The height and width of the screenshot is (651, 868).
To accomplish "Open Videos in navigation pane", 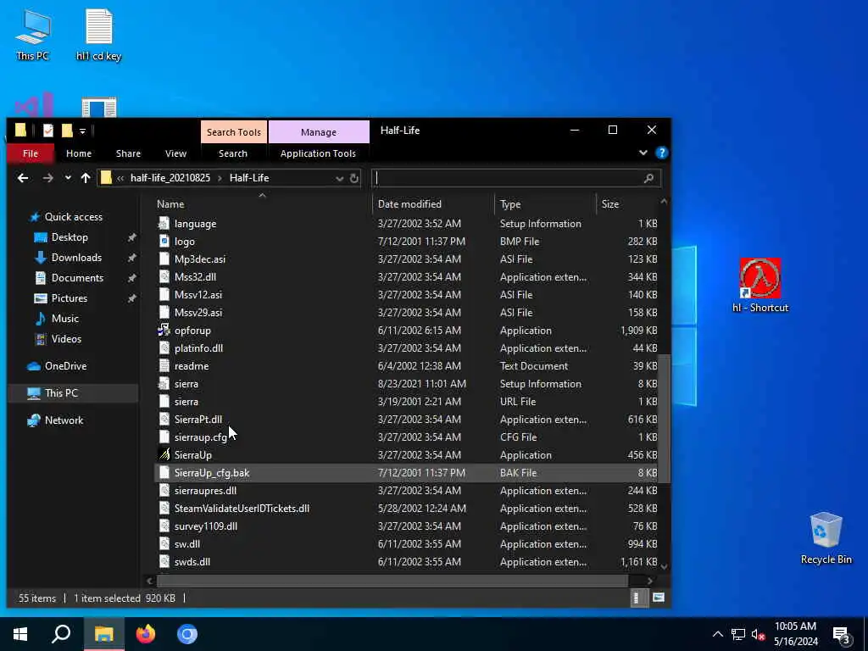I will click(x=66, y=339).
